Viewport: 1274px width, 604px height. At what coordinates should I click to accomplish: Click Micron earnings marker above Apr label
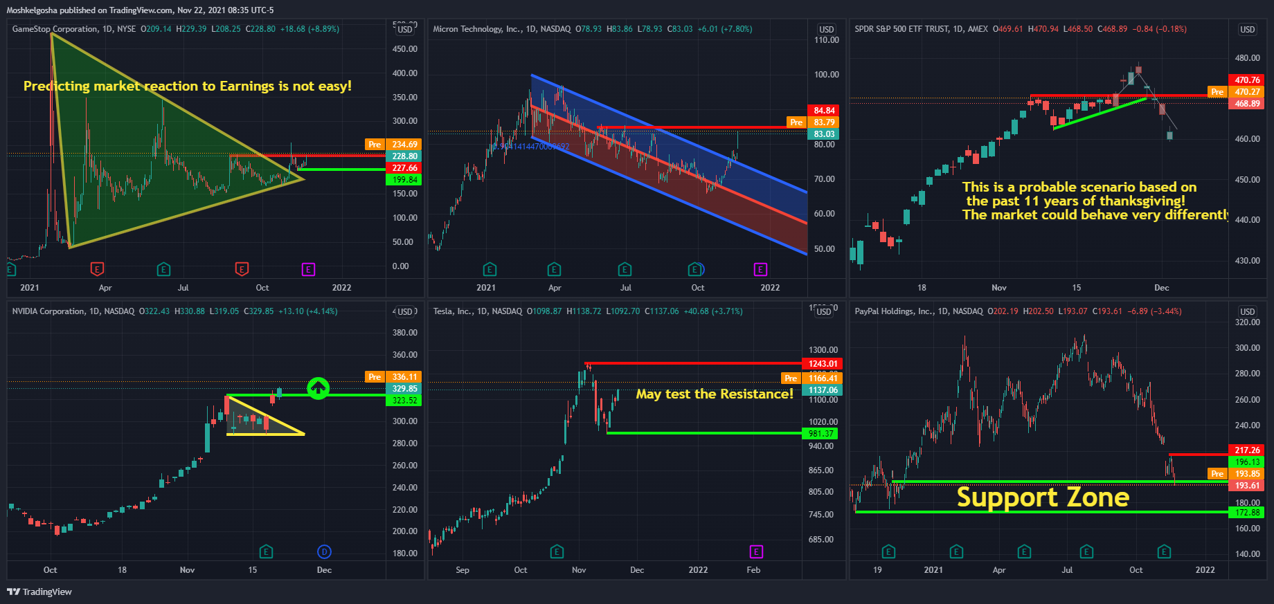(x=554, y=269)
